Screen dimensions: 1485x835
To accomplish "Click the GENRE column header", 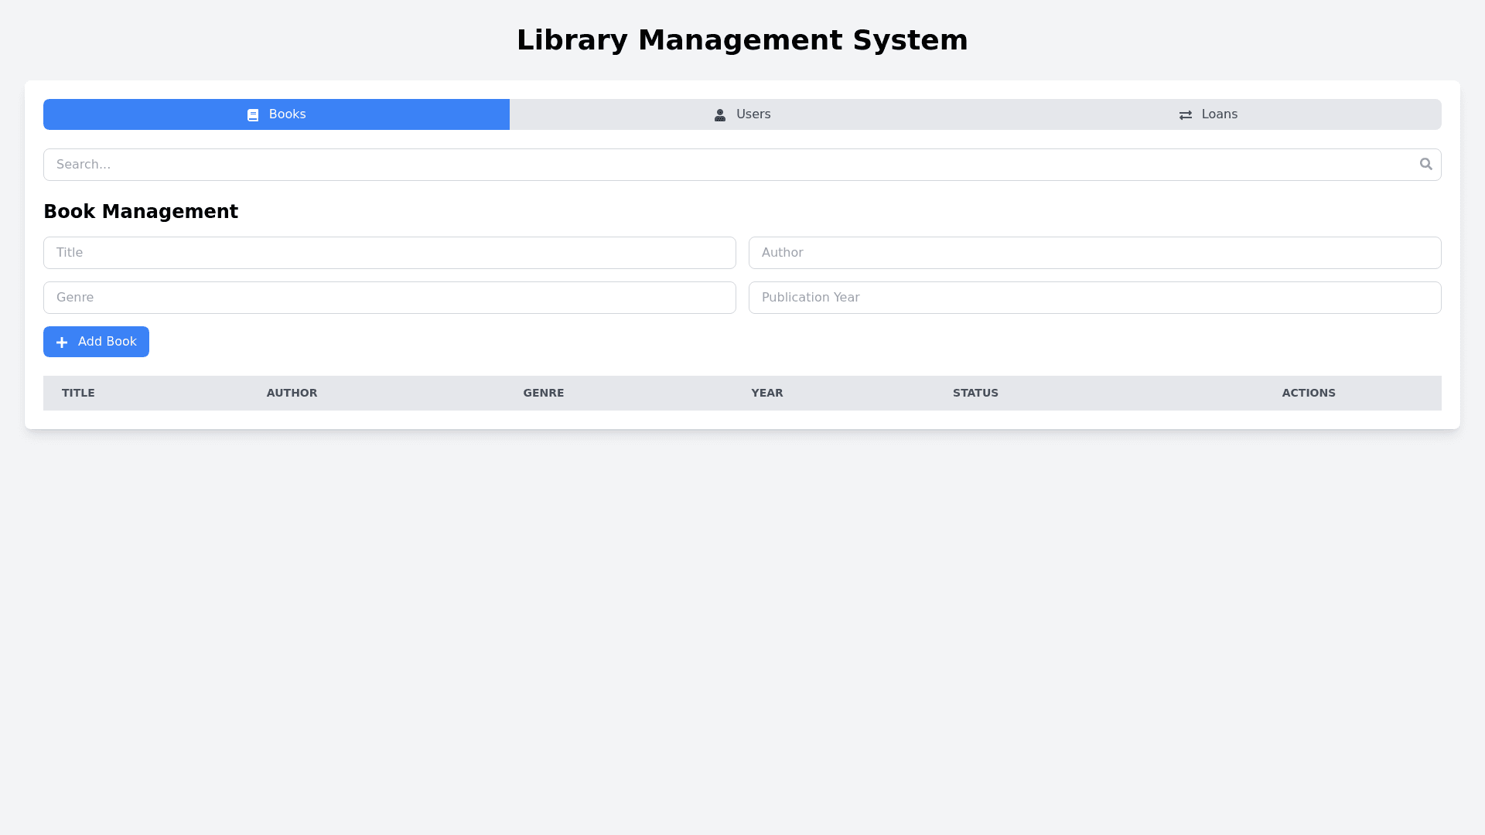I will coord(543,393).
